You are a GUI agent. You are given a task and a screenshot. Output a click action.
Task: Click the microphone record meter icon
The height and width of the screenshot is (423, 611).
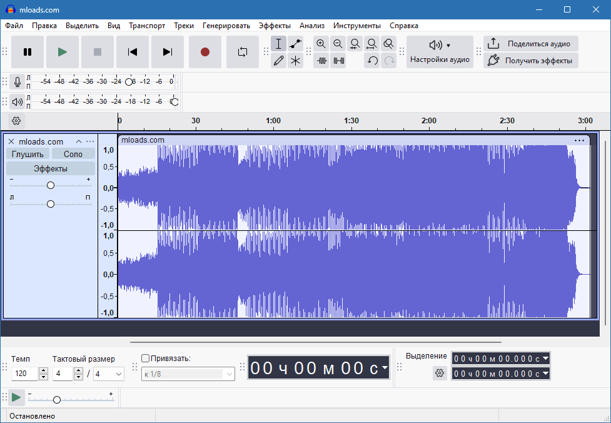coord(17,82)
